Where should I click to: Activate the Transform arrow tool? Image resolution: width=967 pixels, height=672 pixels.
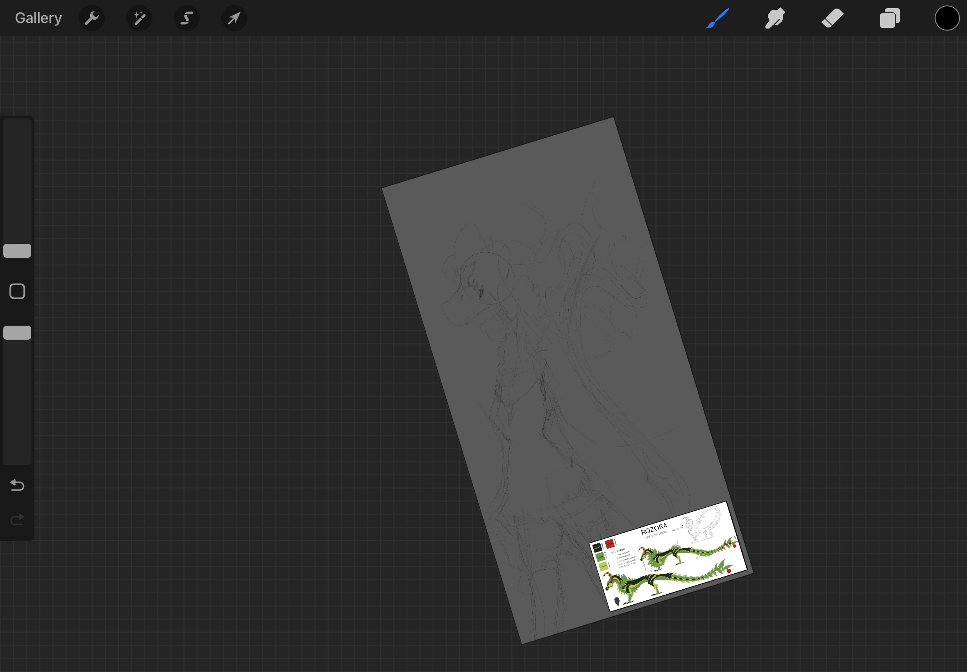[x=234, y=18]
